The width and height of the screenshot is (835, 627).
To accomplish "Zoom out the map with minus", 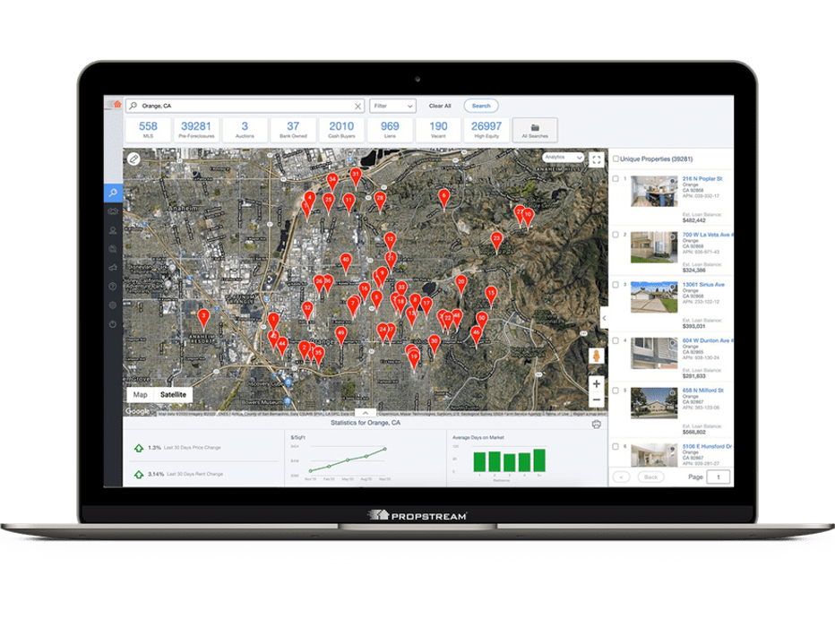I will coord(597,399).
